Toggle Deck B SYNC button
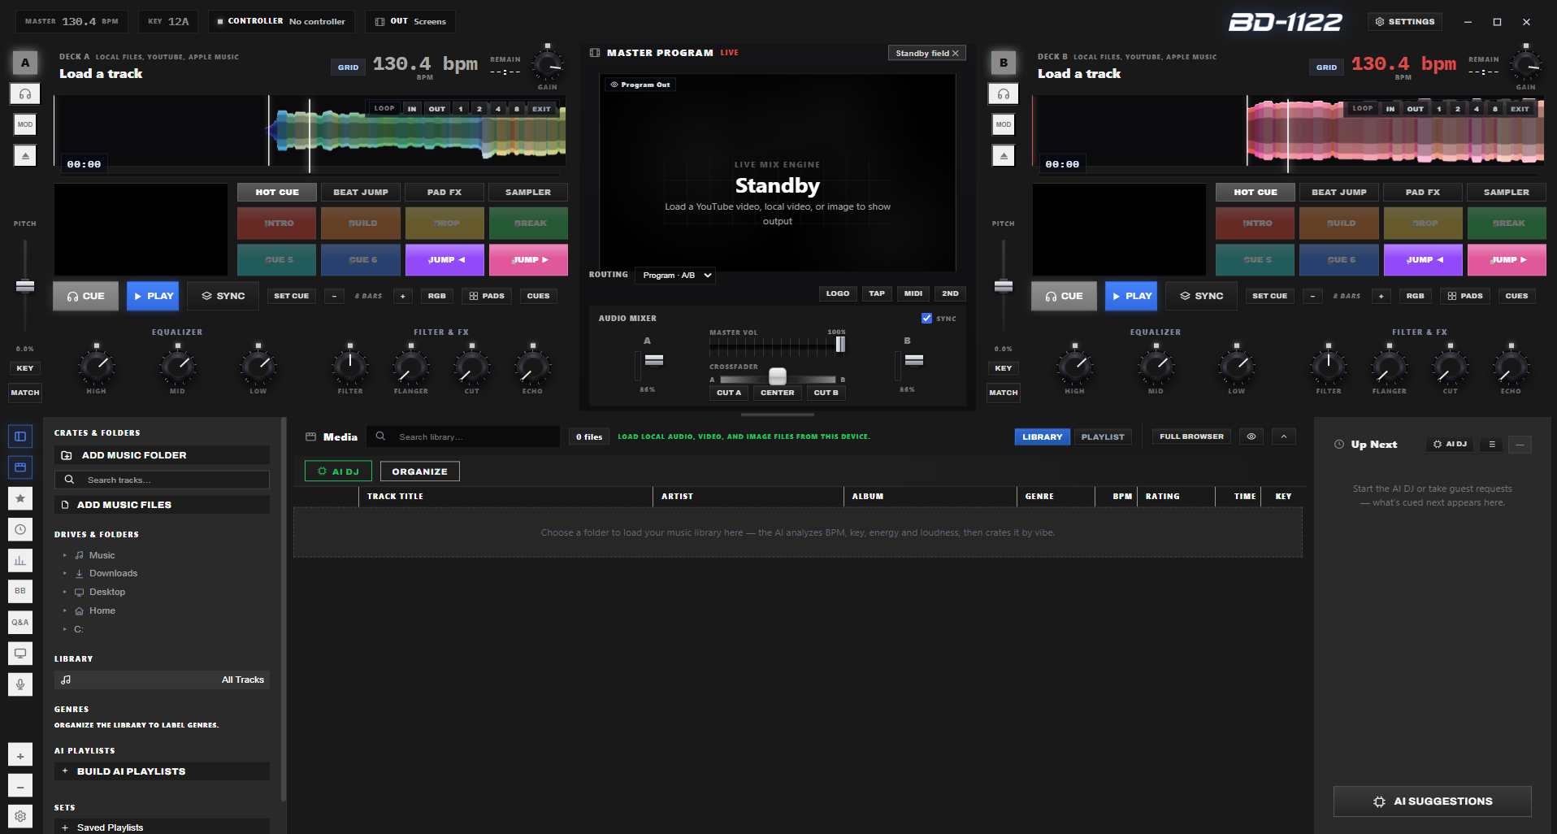 [1202, 296]
